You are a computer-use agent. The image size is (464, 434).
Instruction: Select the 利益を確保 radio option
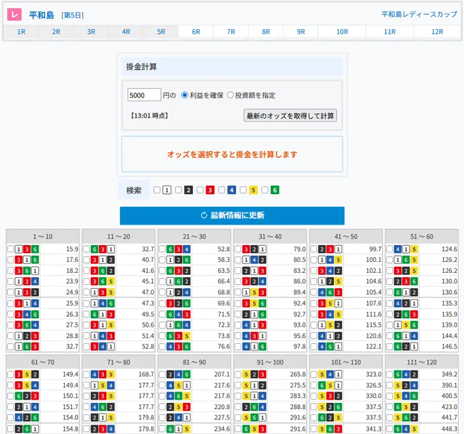coord(185,95)
